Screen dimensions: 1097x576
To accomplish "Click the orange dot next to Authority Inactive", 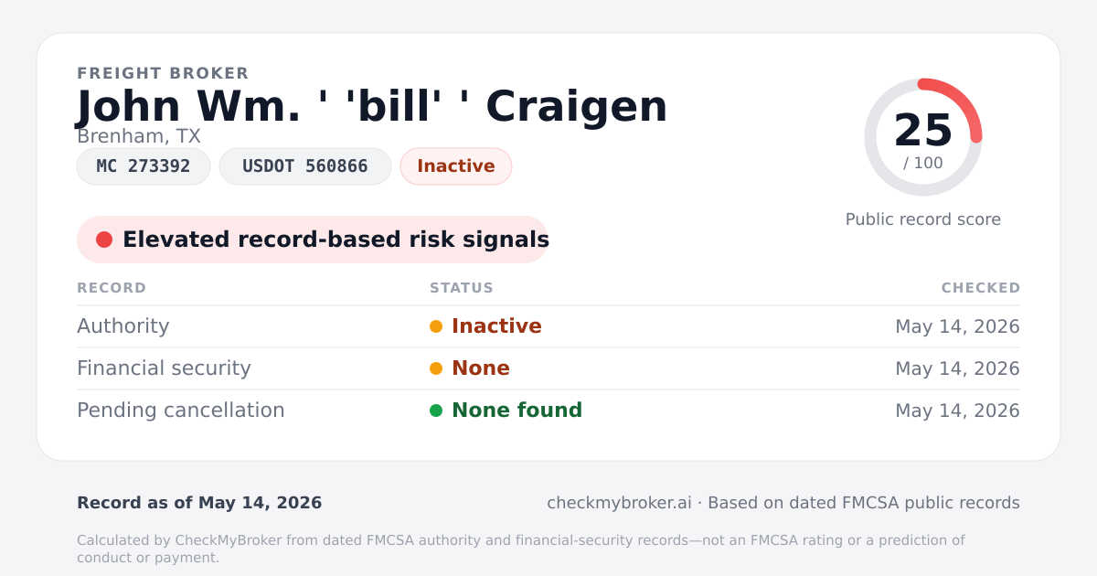I will tap(436, 326).
